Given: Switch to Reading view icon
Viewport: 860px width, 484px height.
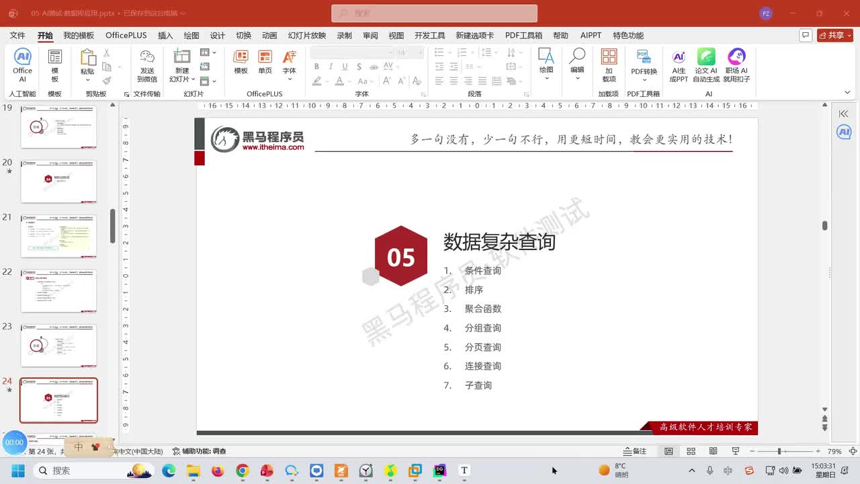Looking at the screenshot, I should tap(713, 451).
